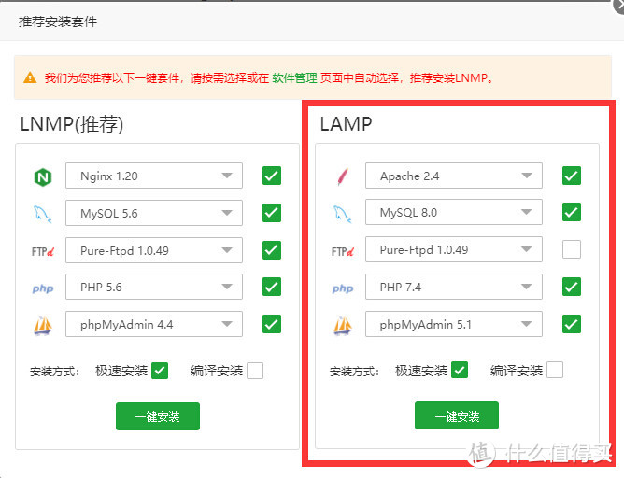Screen dimensions: 624x478
Task: Open the 软件管理 link
Action: (x=294, y=77)
